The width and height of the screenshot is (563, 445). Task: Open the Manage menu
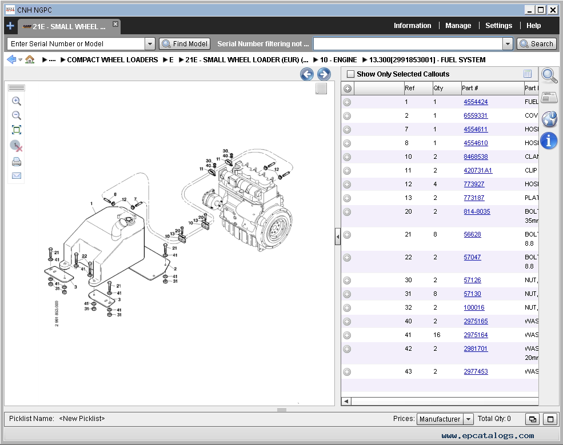tap(458, 26)
